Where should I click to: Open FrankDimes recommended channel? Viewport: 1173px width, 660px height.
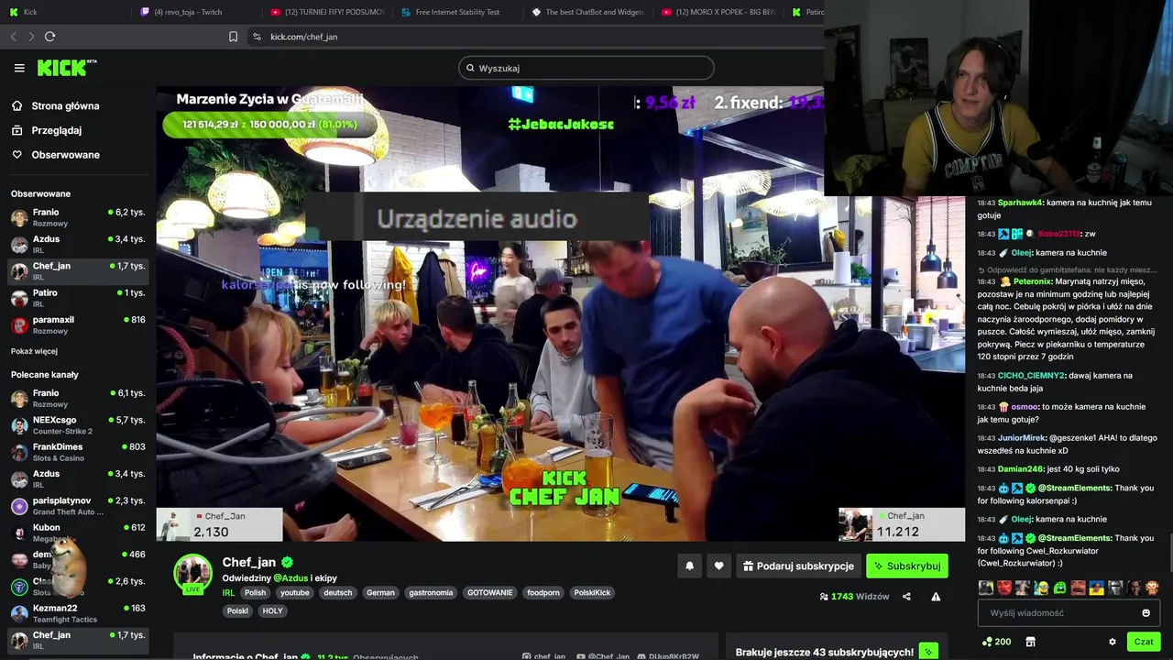click(77, 452)
